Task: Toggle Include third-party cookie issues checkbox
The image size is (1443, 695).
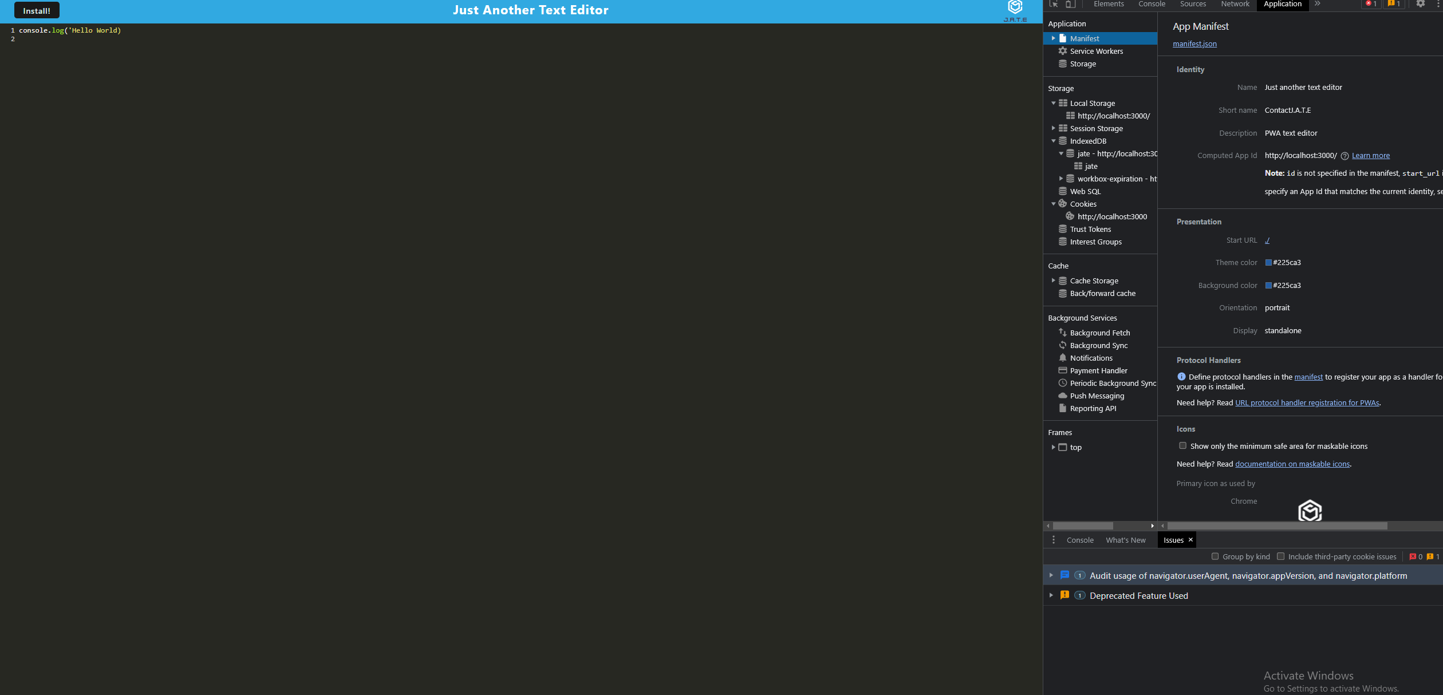Action: (1281, 556)
